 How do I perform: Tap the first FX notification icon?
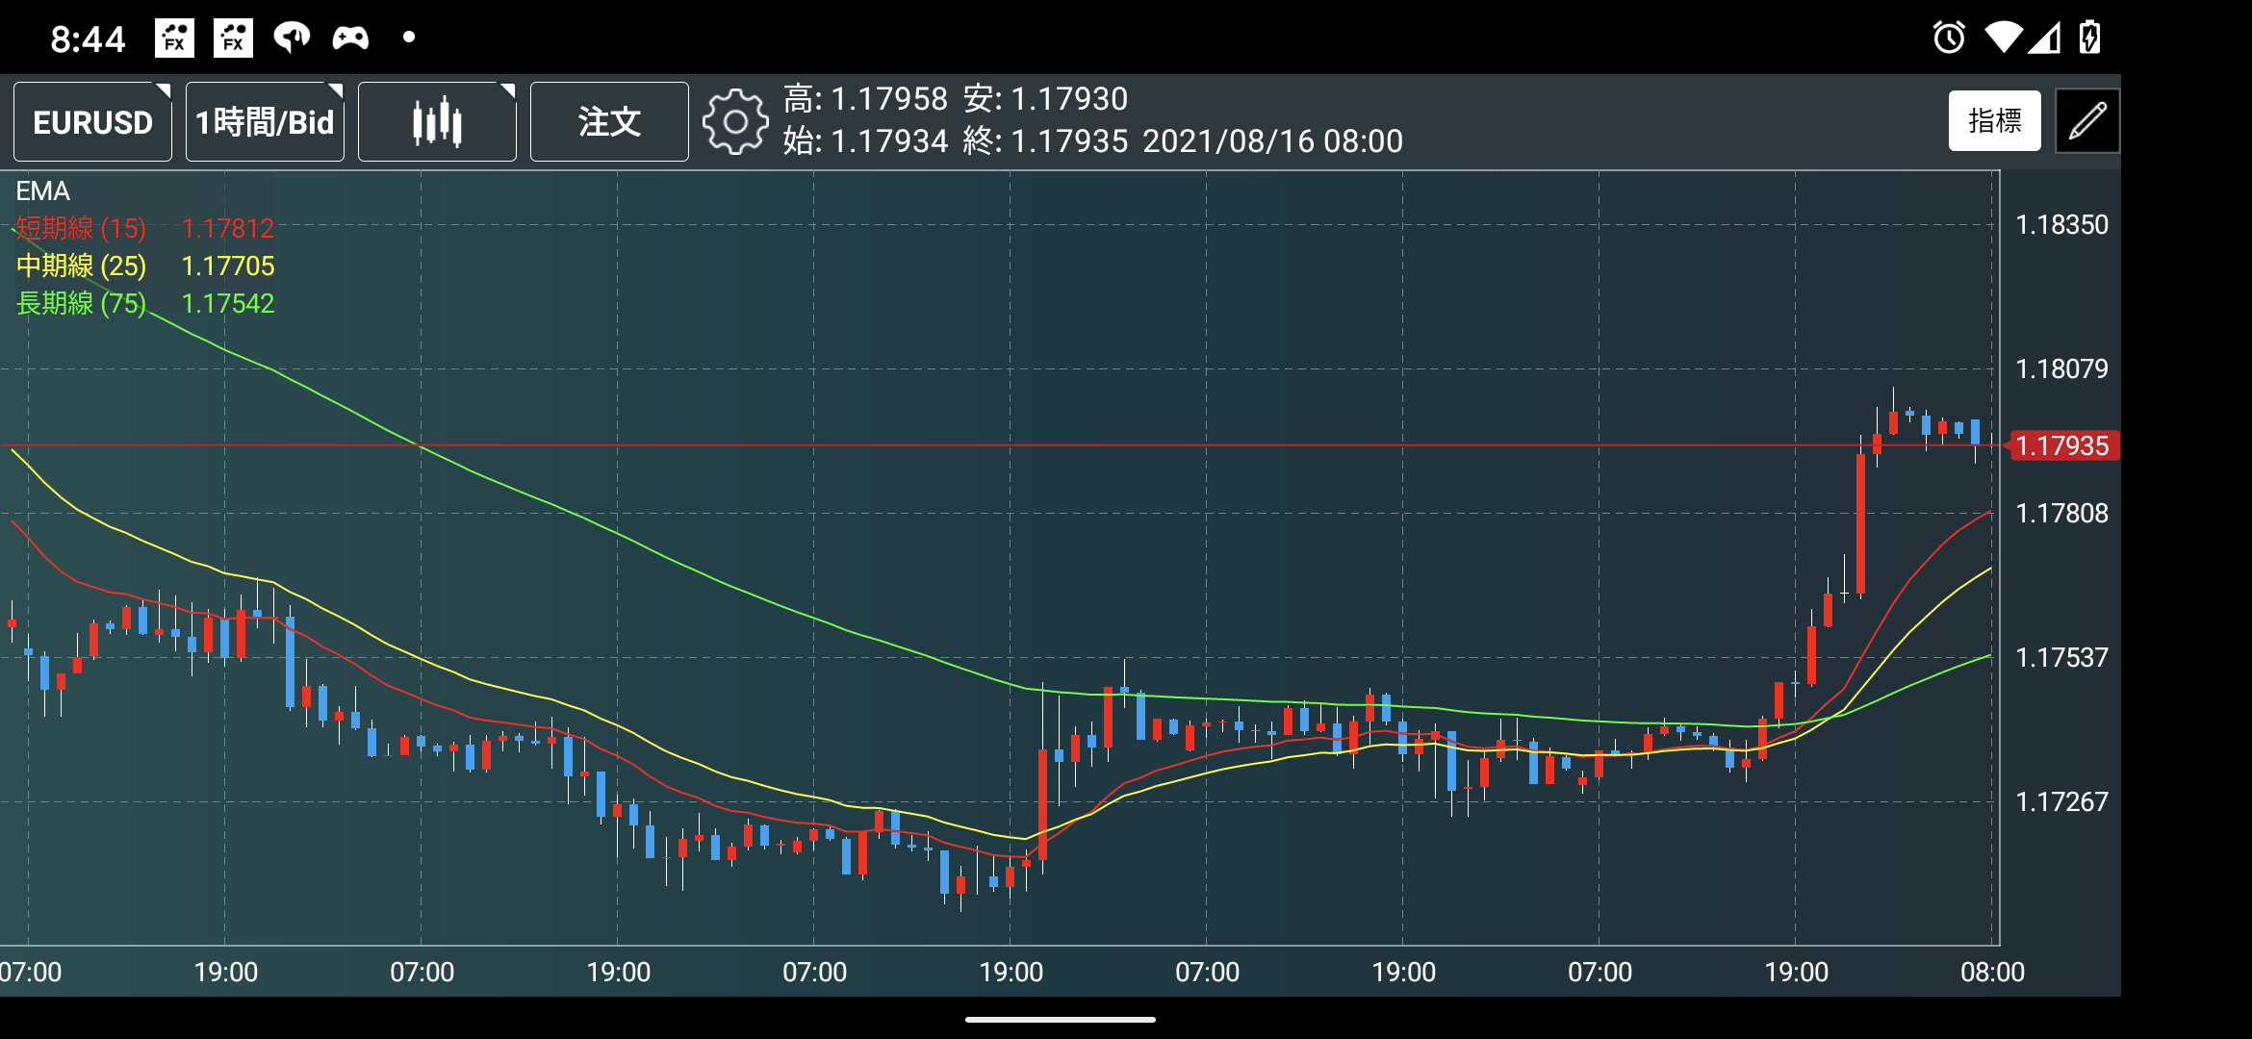(x=174, y=38)
